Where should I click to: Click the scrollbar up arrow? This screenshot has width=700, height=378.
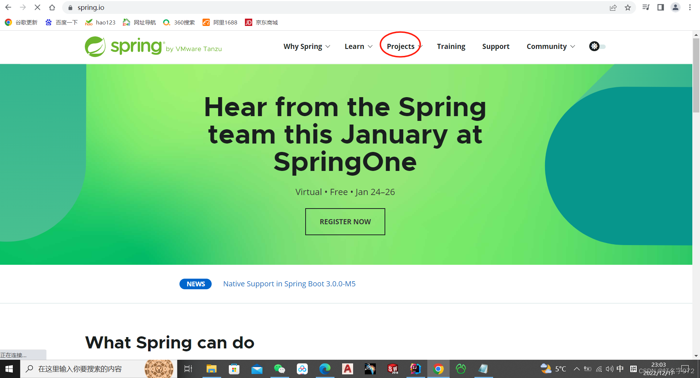[x=696, y=35]
